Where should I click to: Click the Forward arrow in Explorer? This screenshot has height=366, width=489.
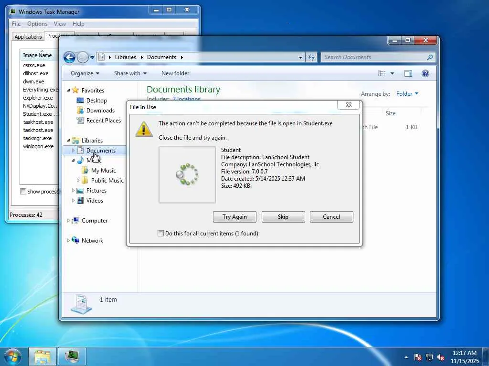(x=83, y=57)
